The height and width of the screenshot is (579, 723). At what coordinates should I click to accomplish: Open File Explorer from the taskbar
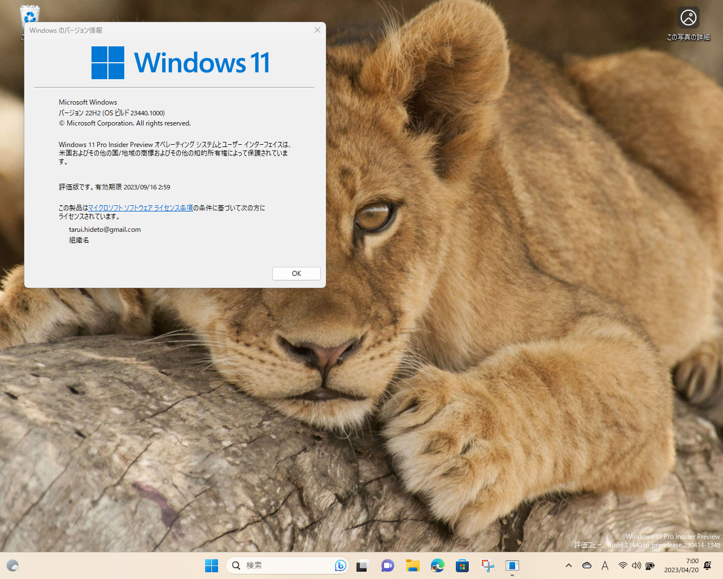click(413, 565)
